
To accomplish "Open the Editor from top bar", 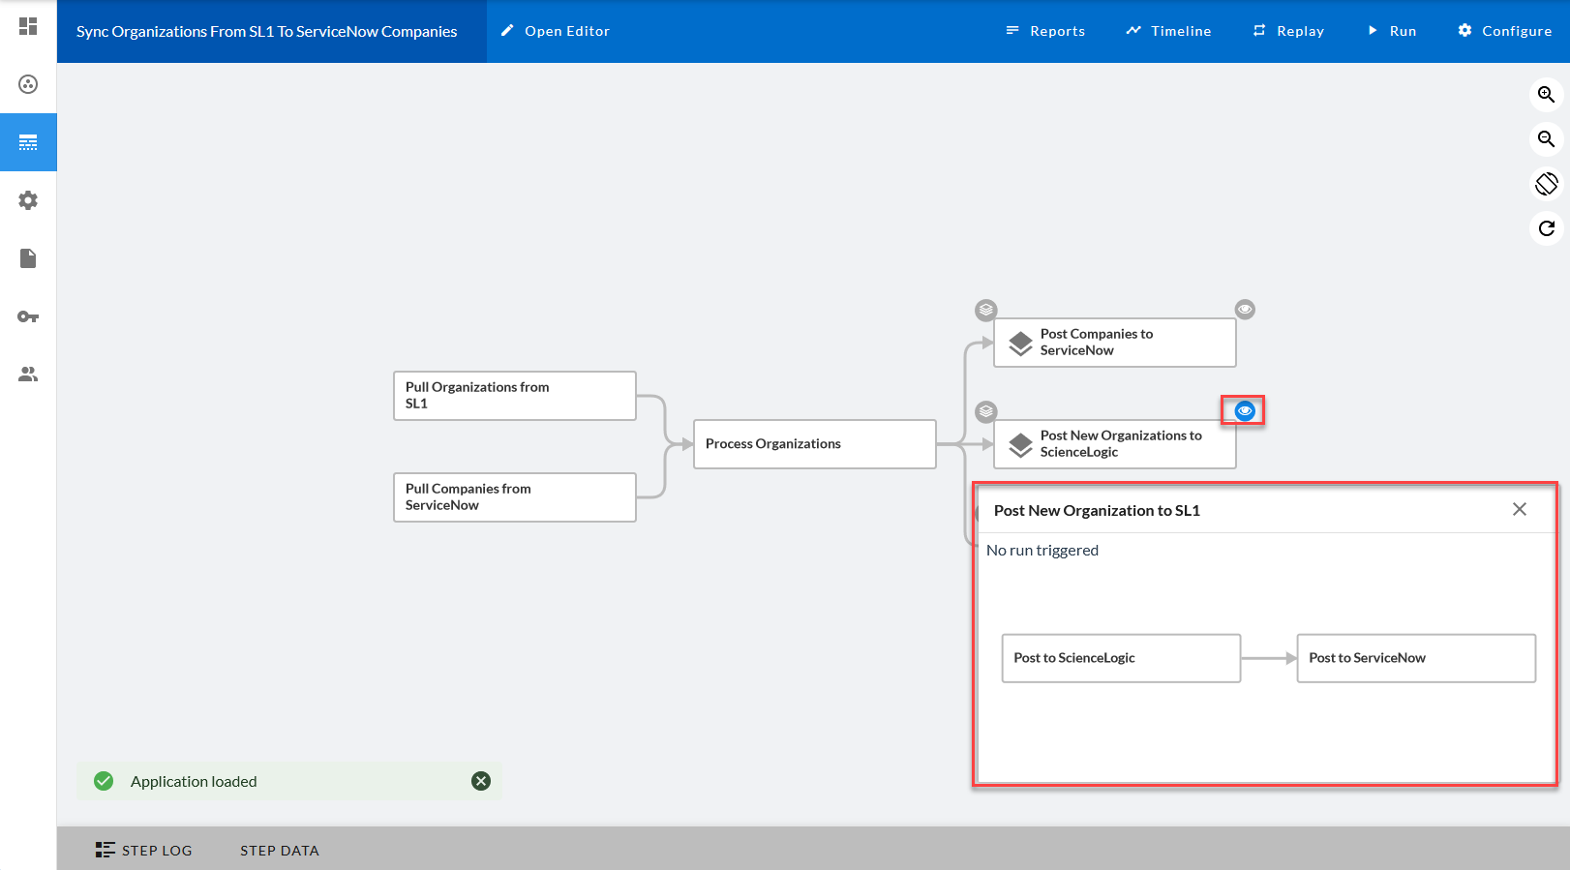I will tap(555, 31).
